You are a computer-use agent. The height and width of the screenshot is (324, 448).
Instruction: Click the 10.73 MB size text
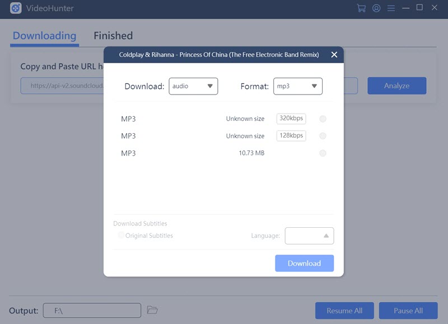251,153
